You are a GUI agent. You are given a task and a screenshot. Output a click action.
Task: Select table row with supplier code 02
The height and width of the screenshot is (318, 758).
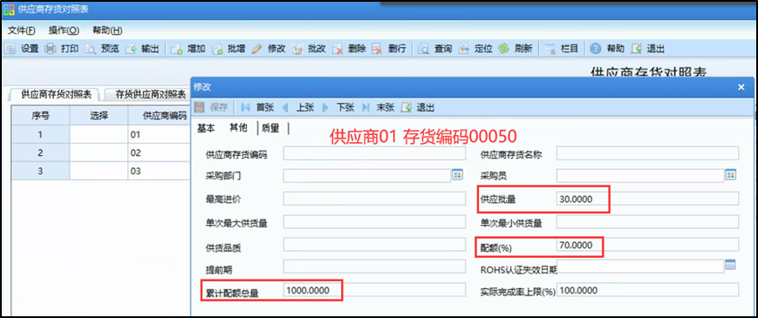coord(100,153)
